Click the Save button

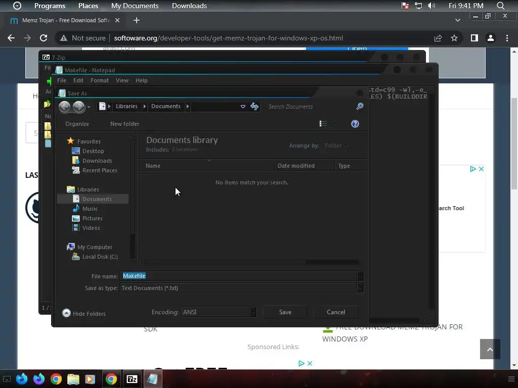pyautogui.click(x=285, y=312)
